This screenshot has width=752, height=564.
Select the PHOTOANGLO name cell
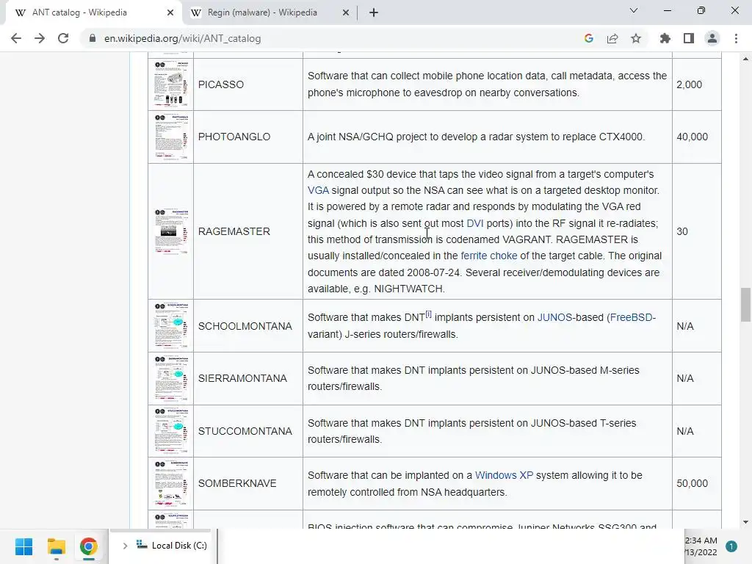point(248,137)
